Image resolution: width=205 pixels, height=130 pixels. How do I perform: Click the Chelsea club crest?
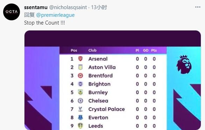coord(80,101)
